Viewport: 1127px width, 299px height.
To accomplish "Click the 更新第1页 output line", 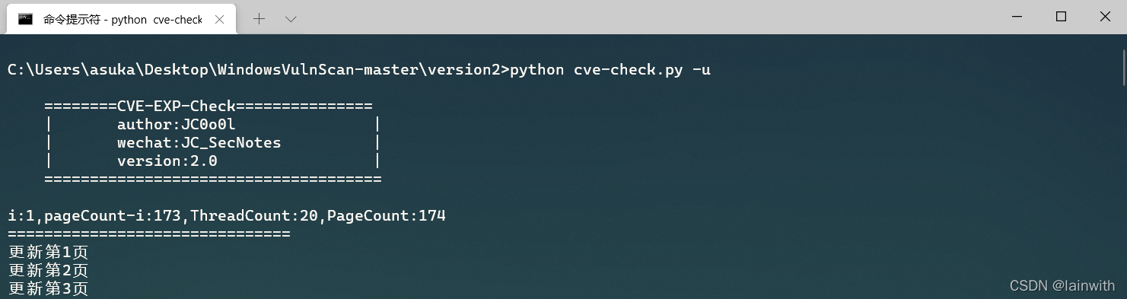I will [x=48, y=252].
